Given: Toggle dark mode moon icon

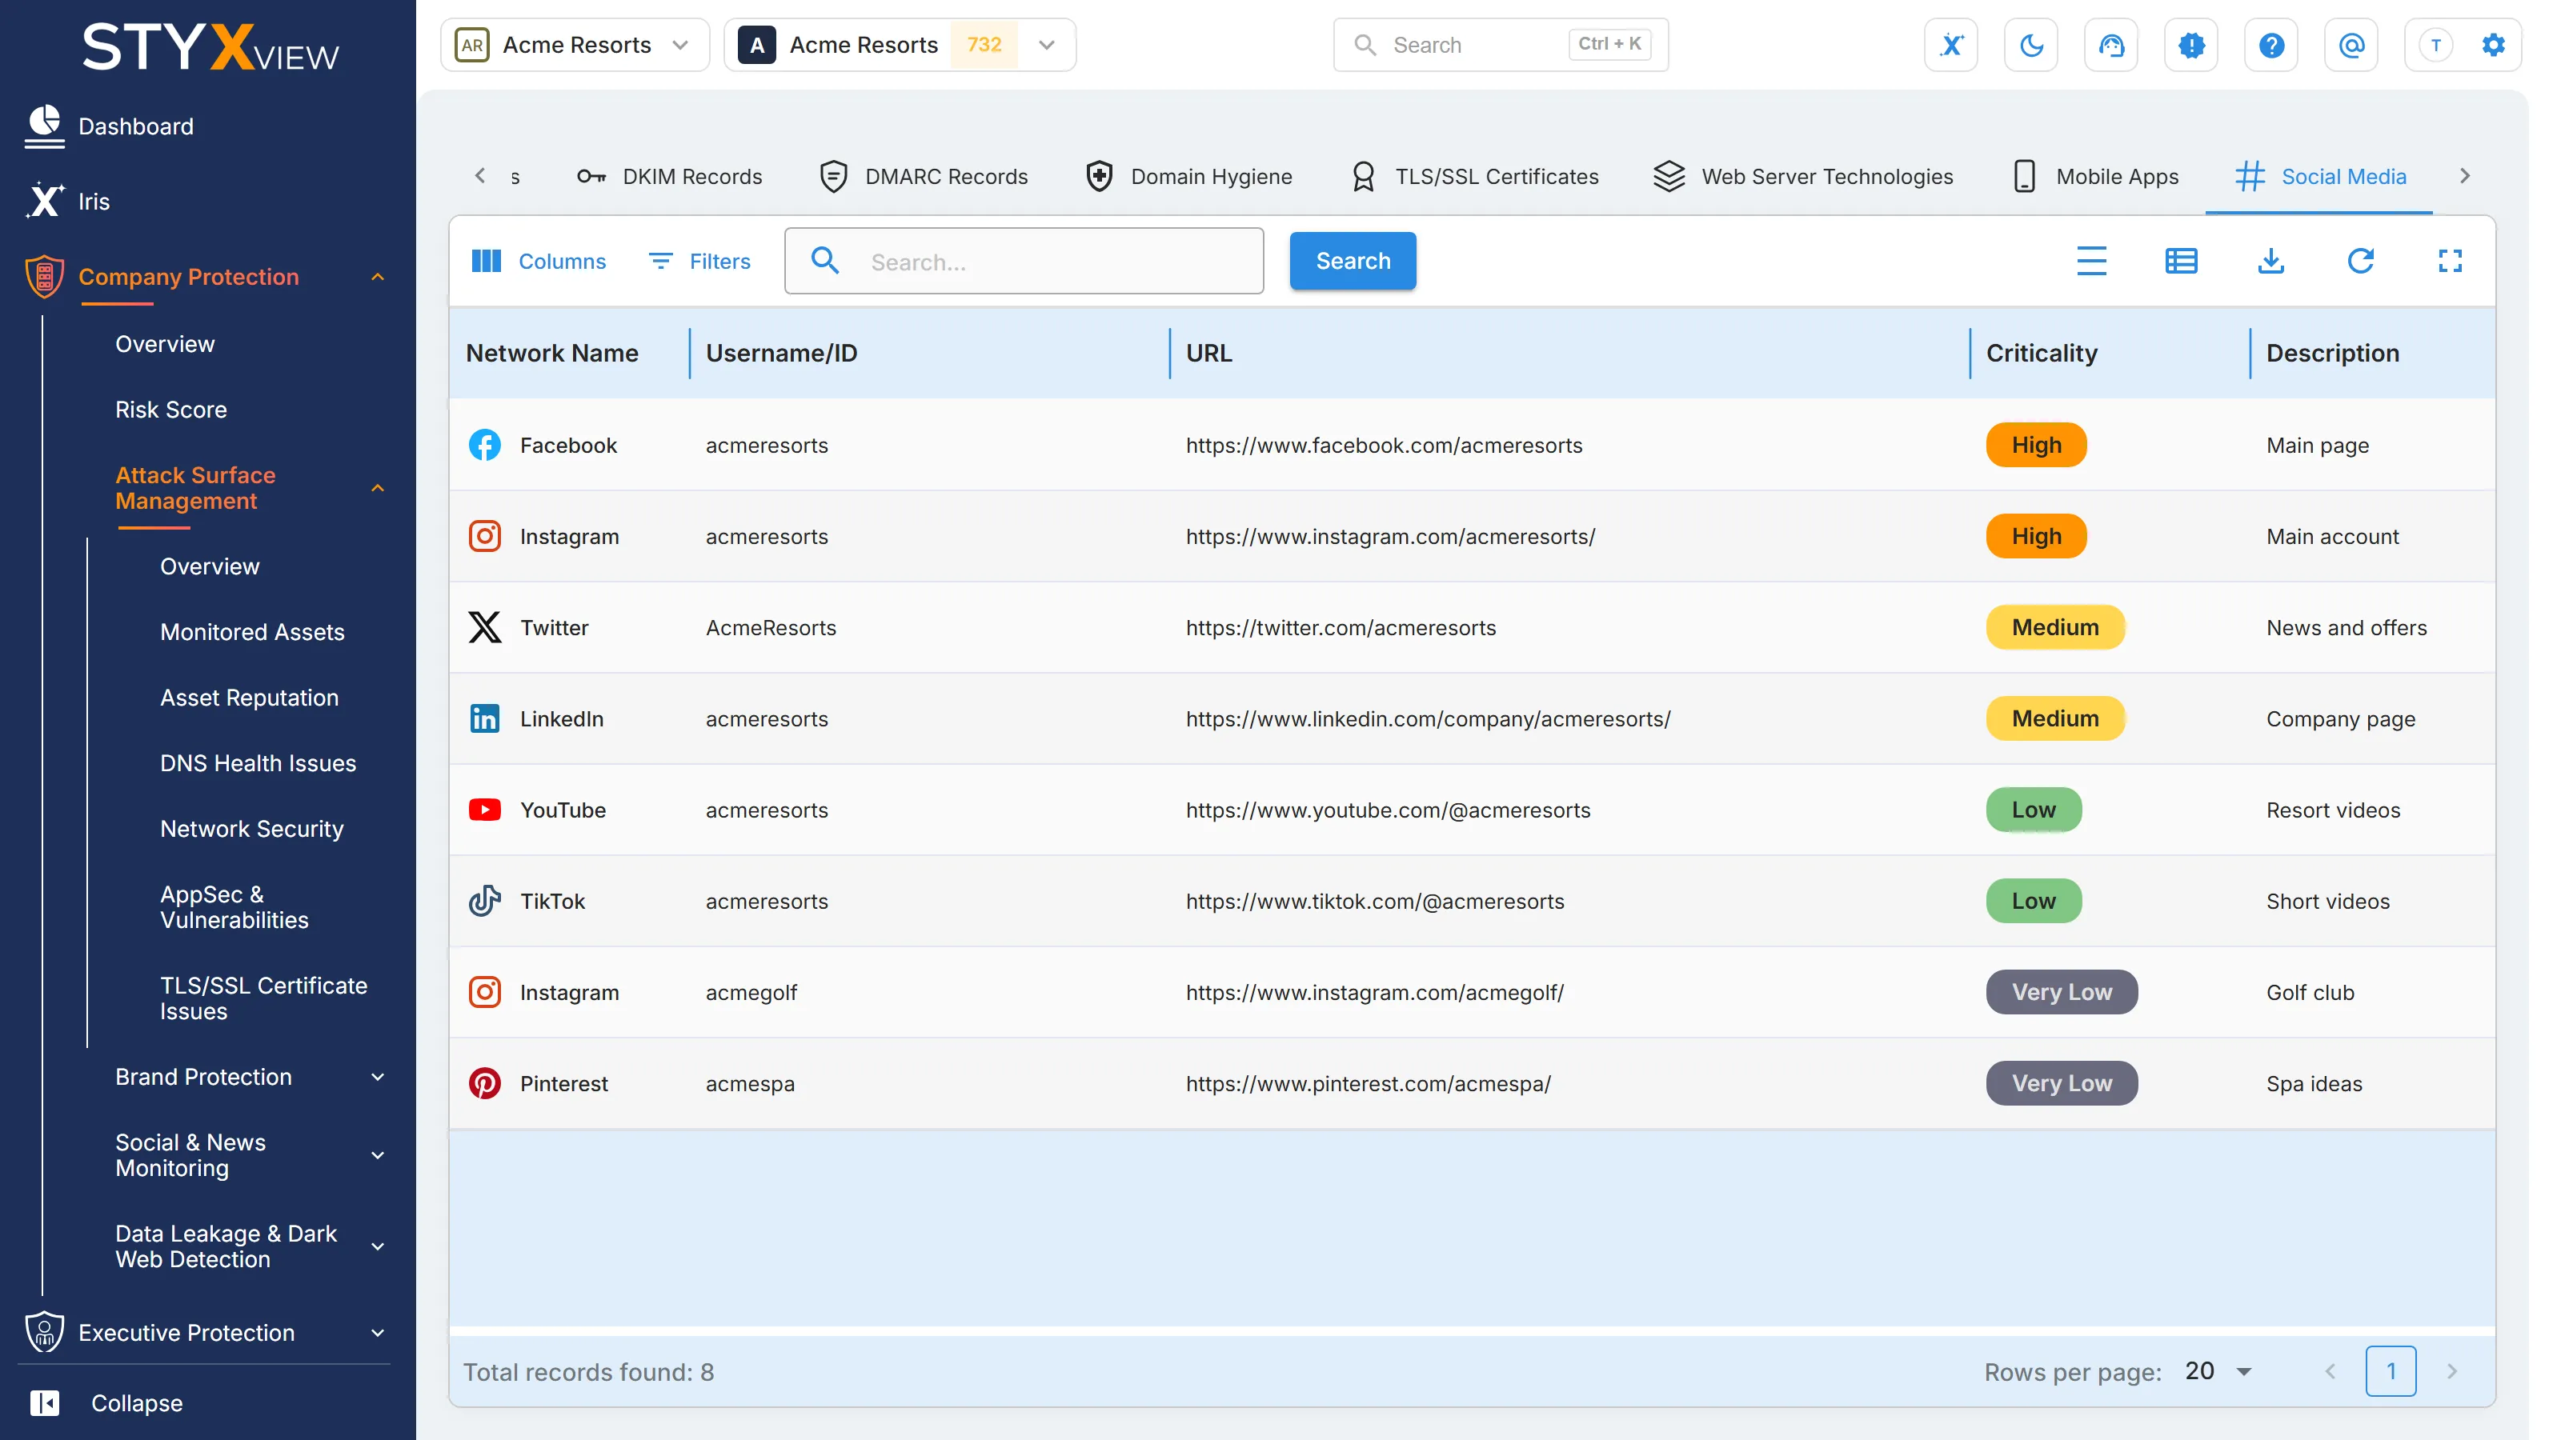Looking at the screenshot, I should [2030, 45].
